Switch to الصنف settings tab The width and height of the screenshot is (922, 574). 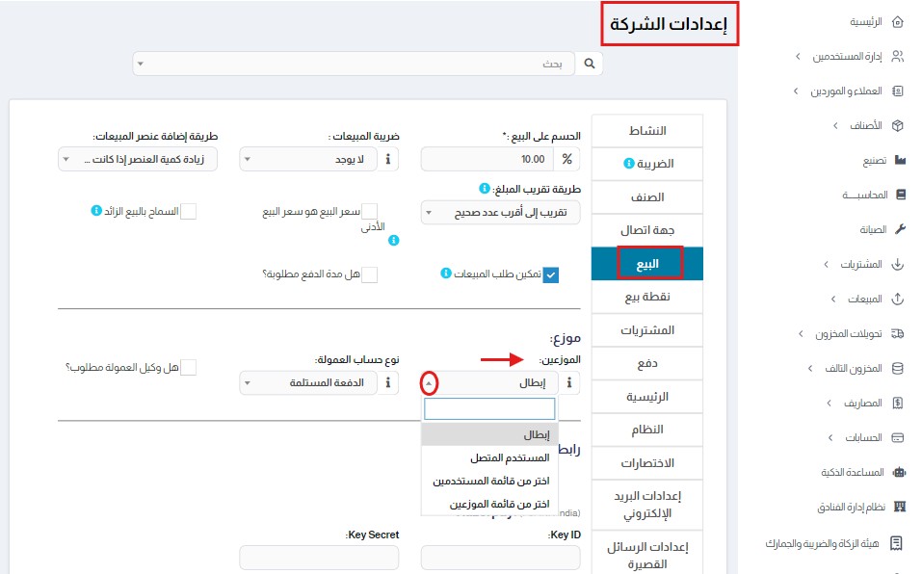pos(647,196)
